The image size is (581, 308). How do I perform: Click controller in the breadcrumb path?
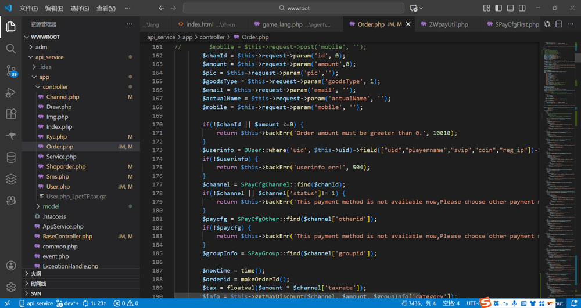(x=212, y=37)
